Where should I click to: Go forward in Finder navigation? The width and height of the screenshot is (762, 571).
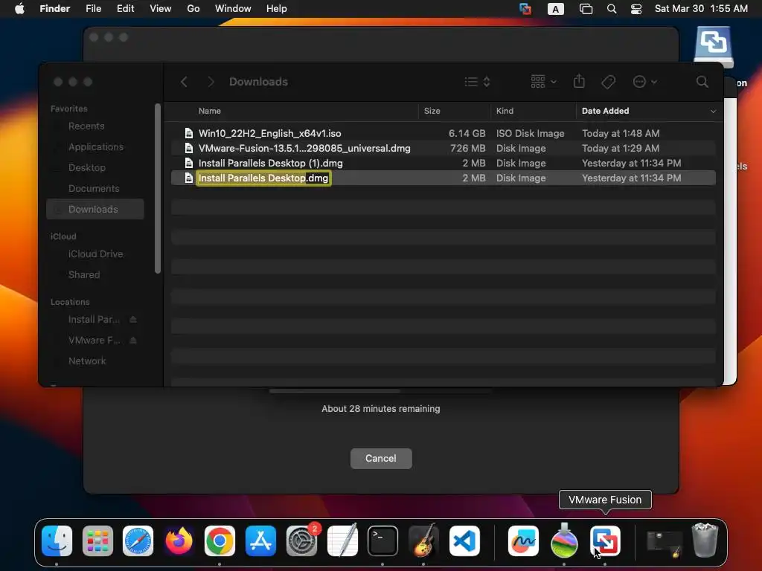click(211, 82)
